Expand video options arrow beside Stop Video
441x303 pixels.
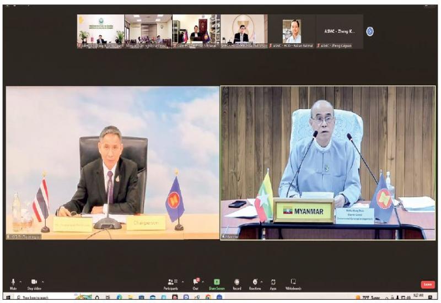click(42, 282)
